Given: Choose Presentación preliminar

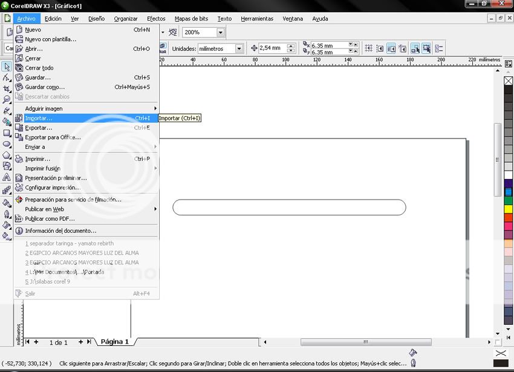Looking at the screenshot, I should [x=85, y=178].
